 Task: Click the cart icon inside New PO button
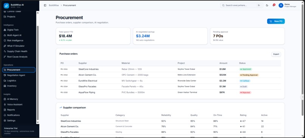tap(271, 21)
